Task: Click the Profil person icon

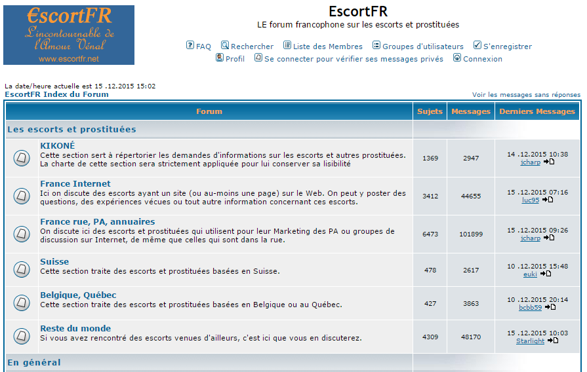Action: pos(220,58)
